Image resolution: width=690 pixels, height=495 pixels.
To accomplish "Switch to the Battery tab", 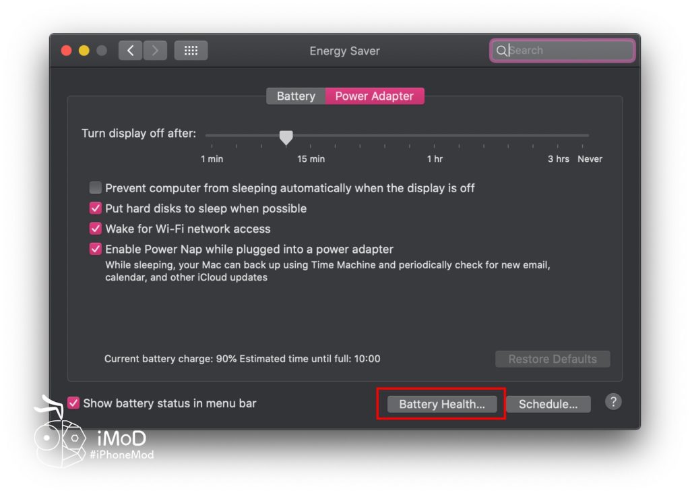I will point(296,96).
